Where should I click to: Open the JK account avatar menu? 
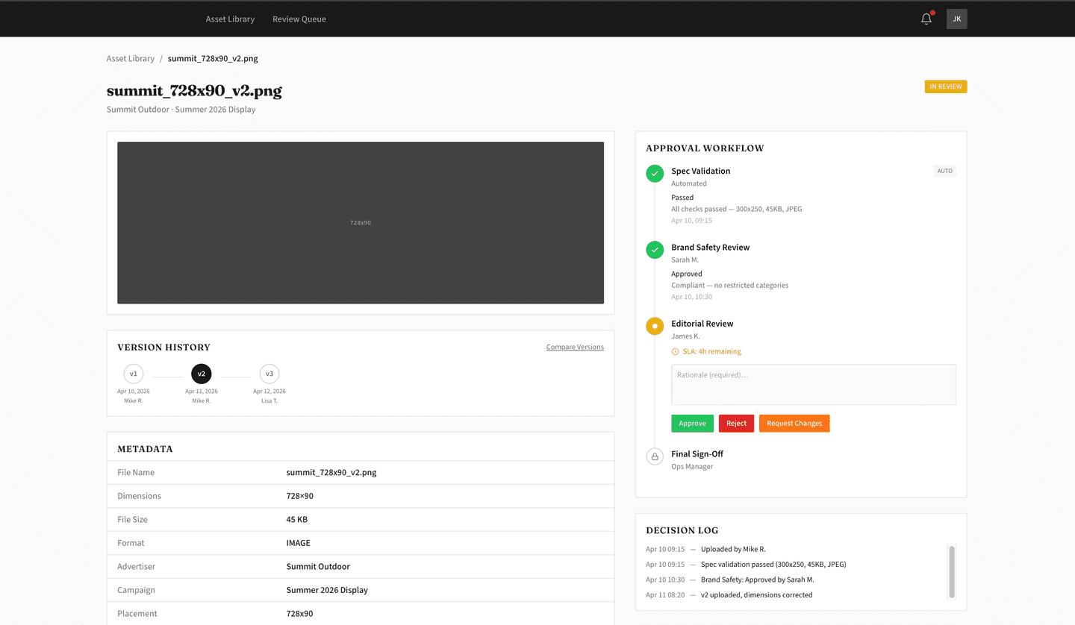point(956,19)
